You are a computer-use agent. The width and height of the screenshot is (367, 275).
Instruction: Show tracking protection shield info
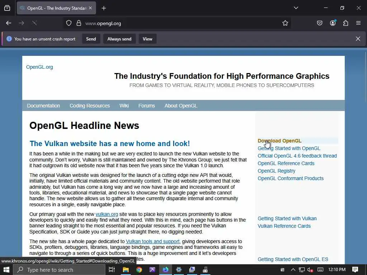coord(68,23)
